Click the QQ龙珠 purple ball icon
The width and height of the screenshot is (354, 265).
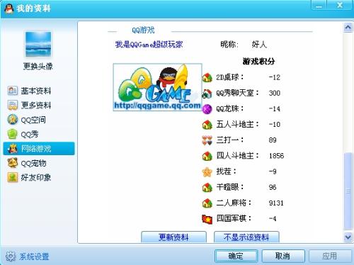207,109
